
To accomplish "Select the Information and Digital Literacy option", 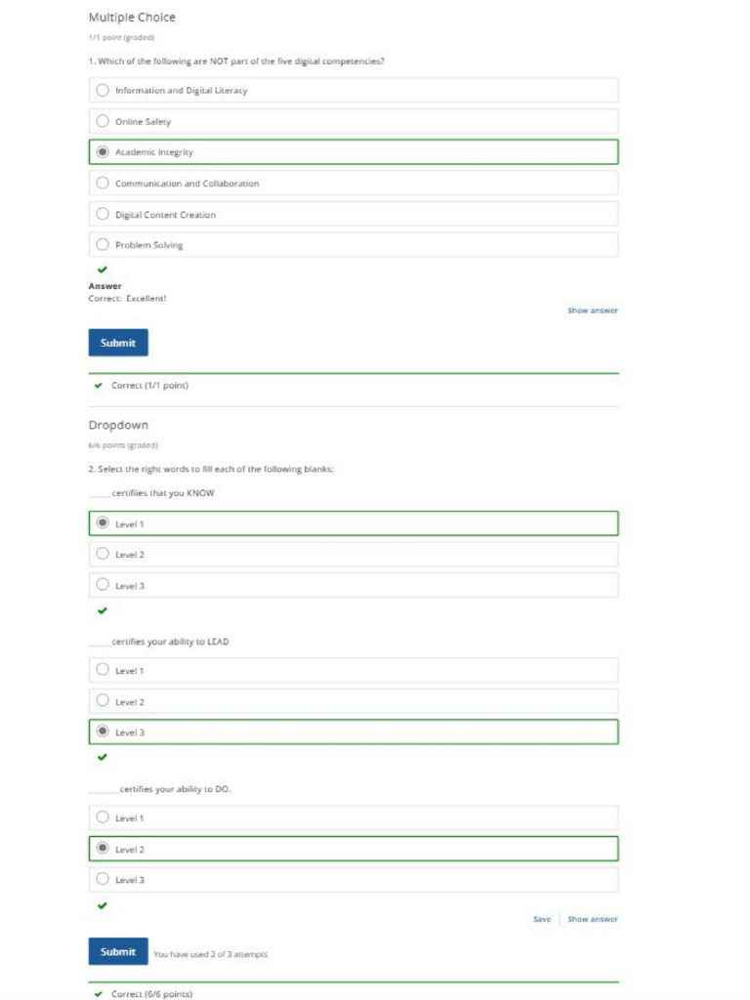I will point(103,91).
